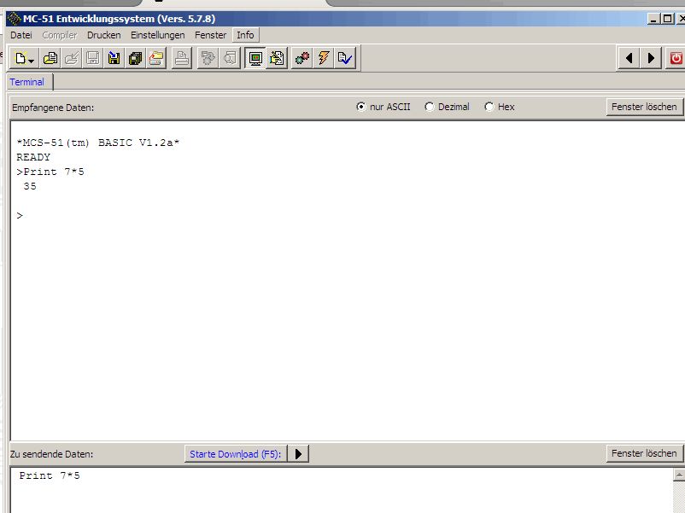Image resolution: width=685 pixels, height=513 pixels.
Task: Click the 'Empfangene Daten:' label
Action: tap(53, 108)
